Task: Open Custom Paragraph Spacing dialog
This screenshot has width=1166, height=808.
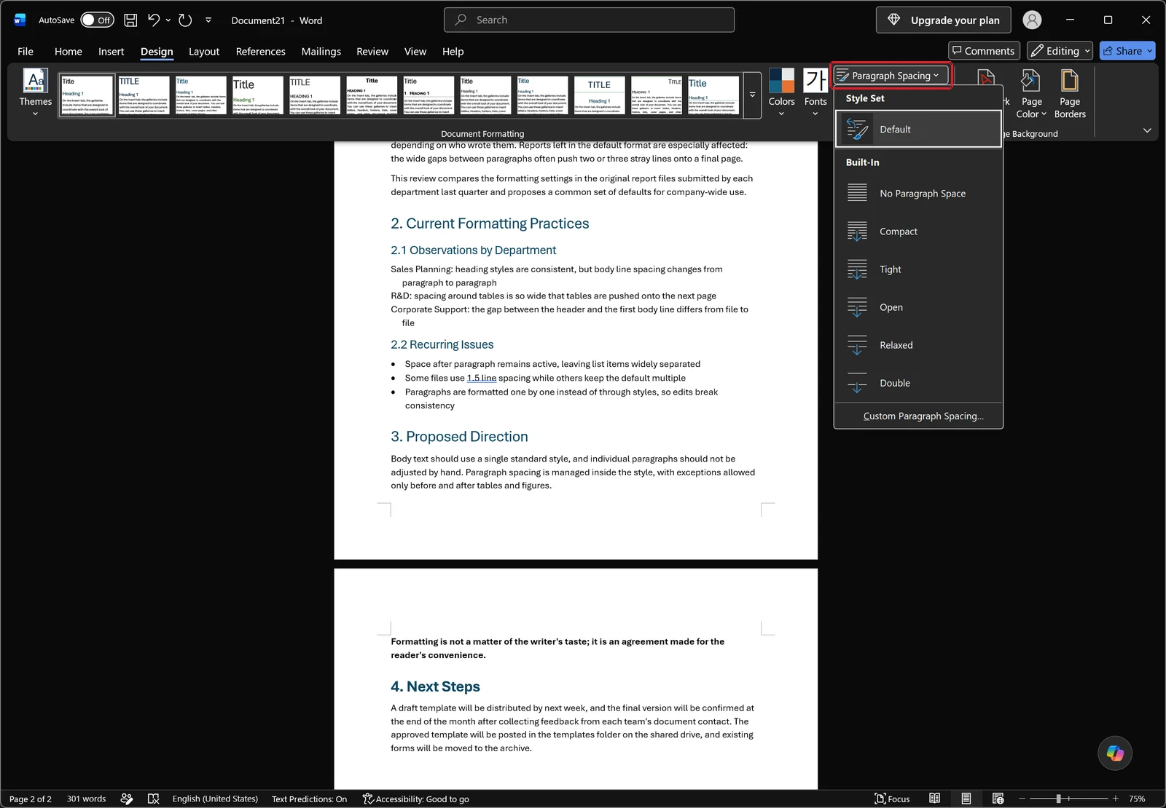Action: pos(918,416)
